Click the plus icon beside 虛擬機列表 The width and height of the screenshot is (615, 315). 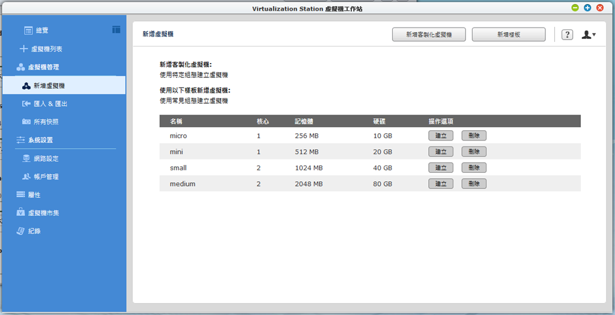[24, 49]
